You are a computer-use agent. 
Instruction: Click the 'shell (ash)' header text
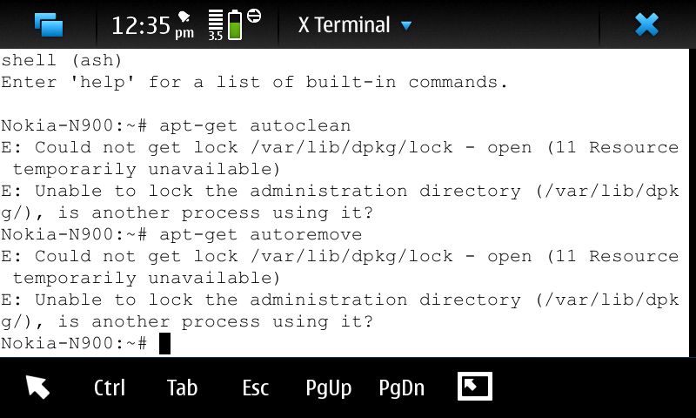coord(62,60)
